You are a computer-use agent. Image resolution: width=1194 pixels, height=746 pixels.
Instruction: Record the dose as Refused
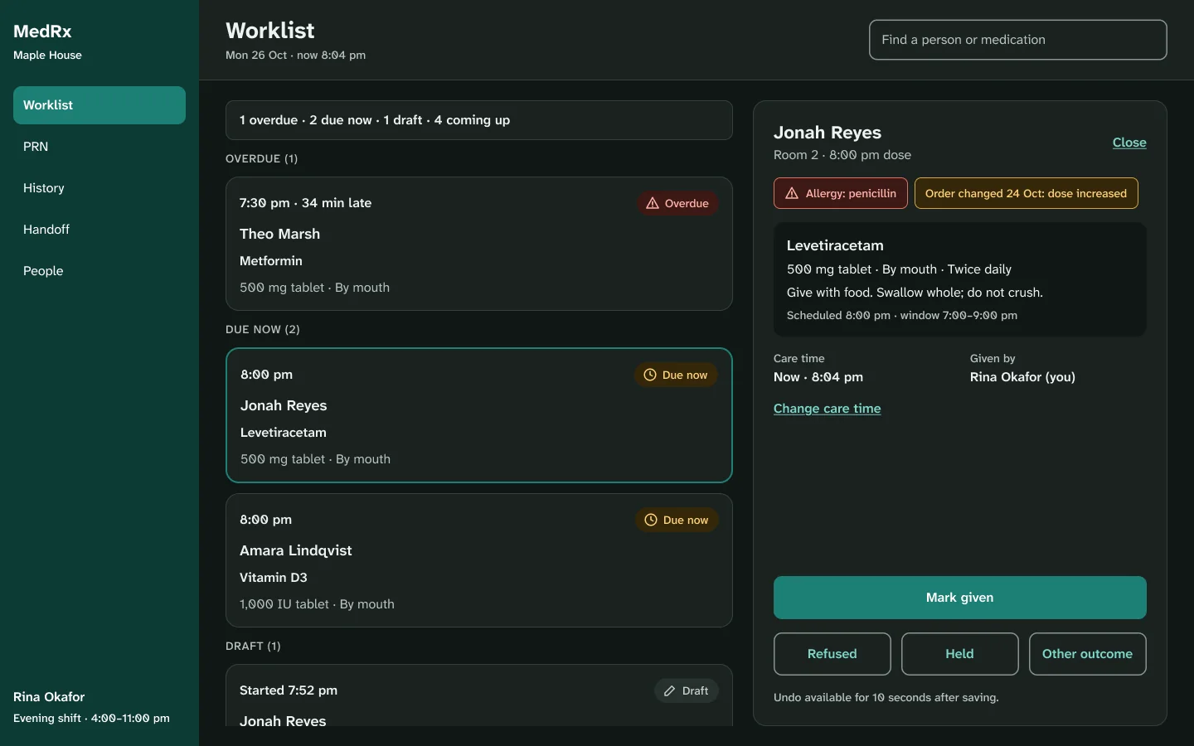pyautogui.click(x=832, y=654)
